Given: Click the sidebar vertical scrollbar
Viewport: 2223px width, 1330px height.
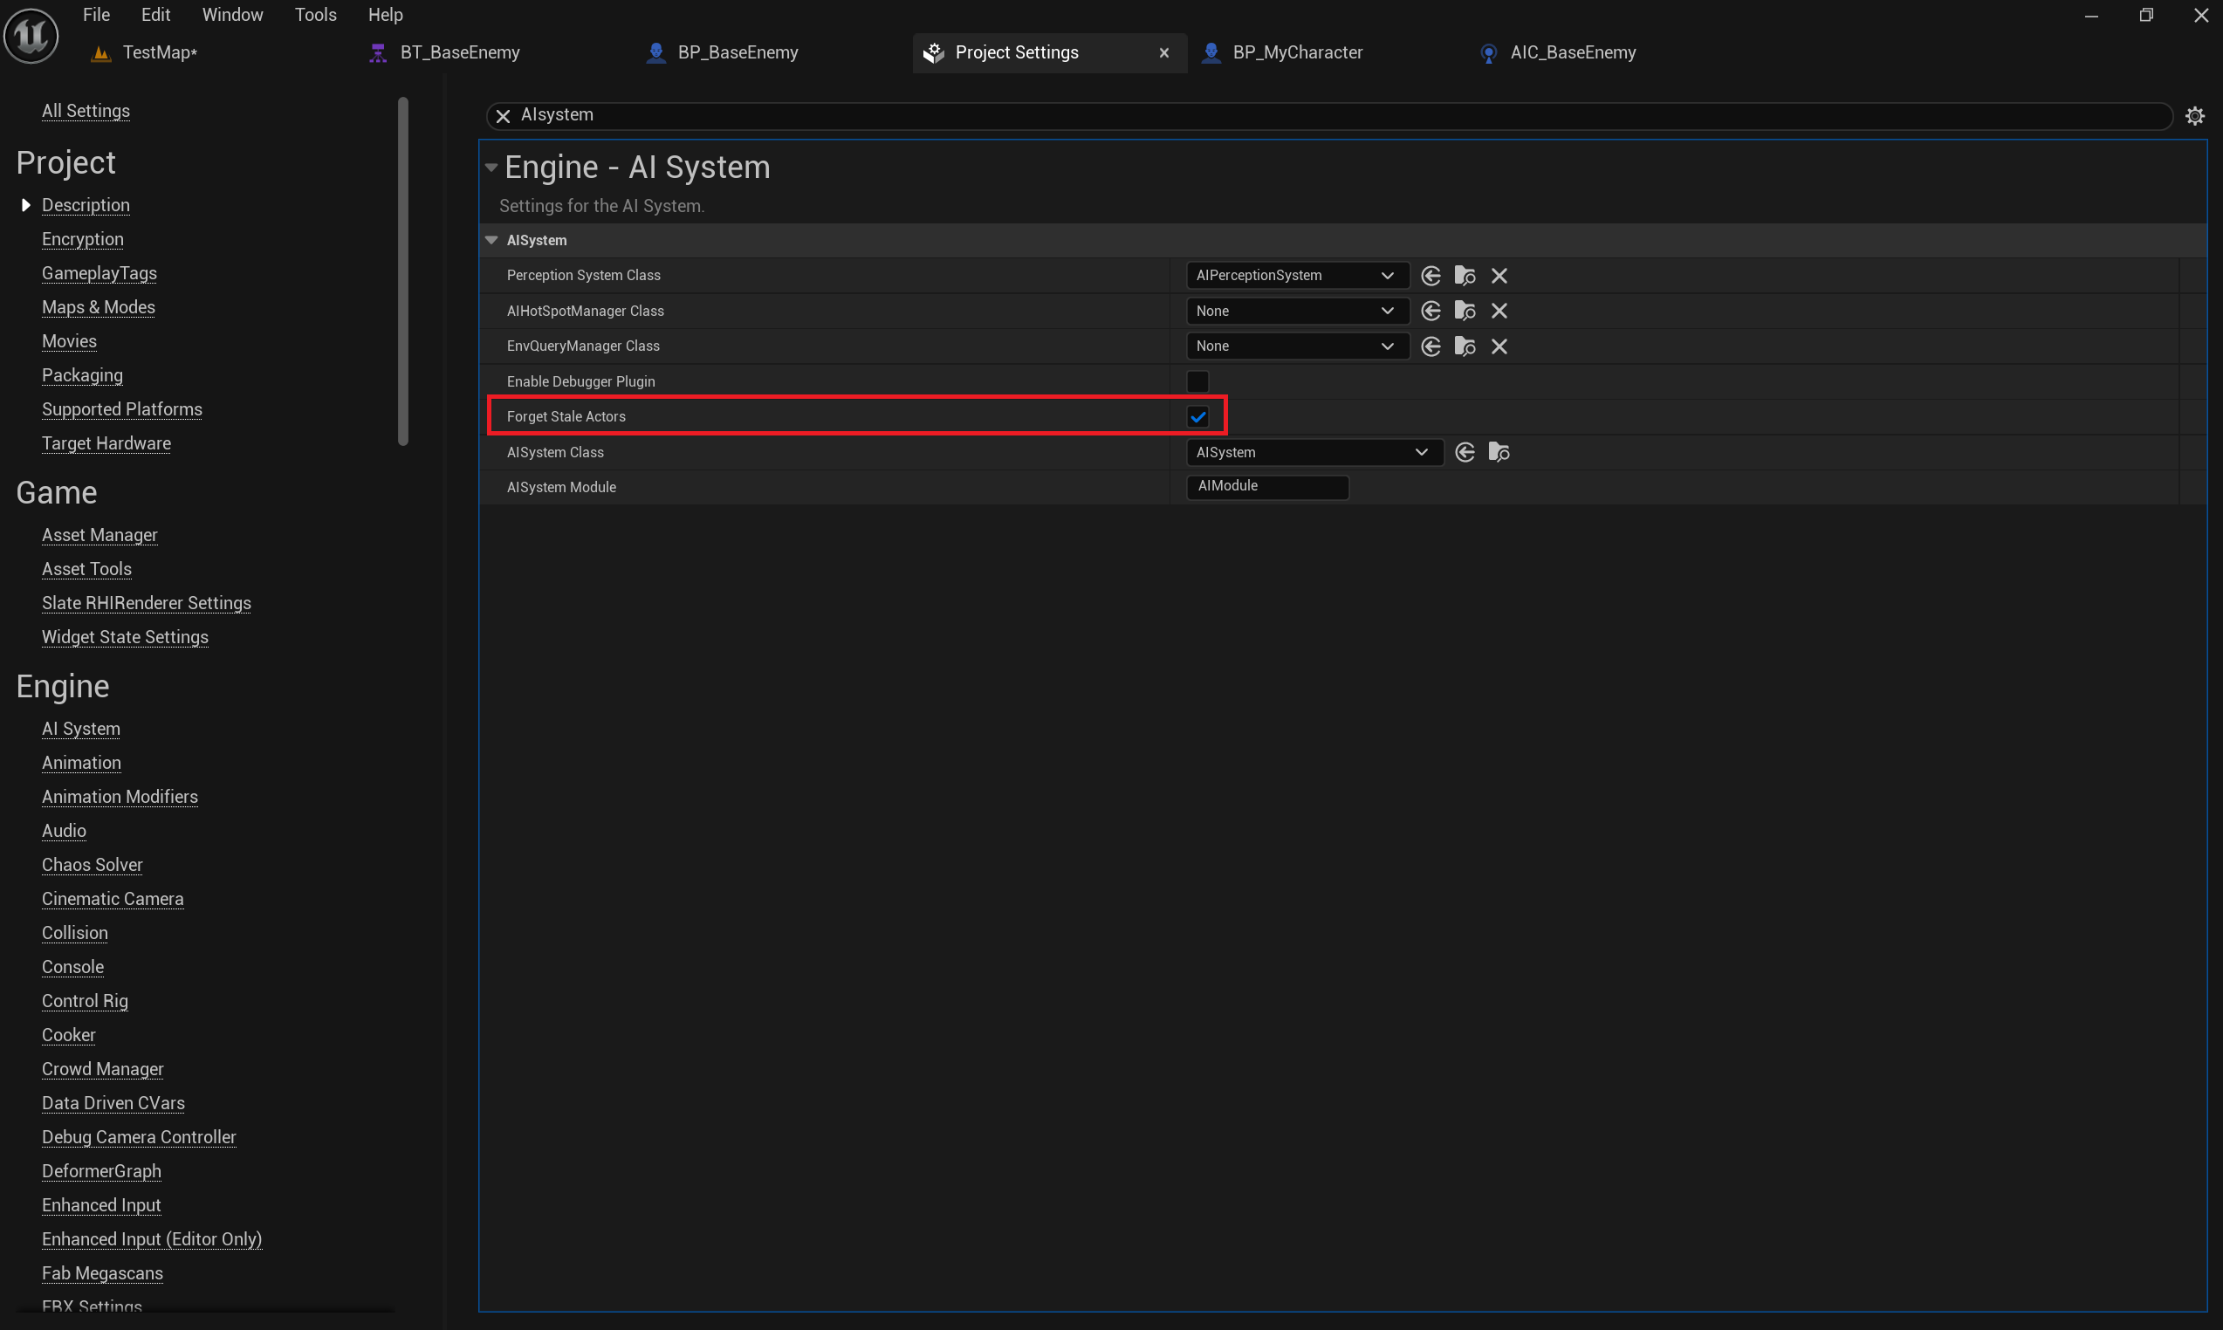Looking at the screenshot, I should (402, 269).
